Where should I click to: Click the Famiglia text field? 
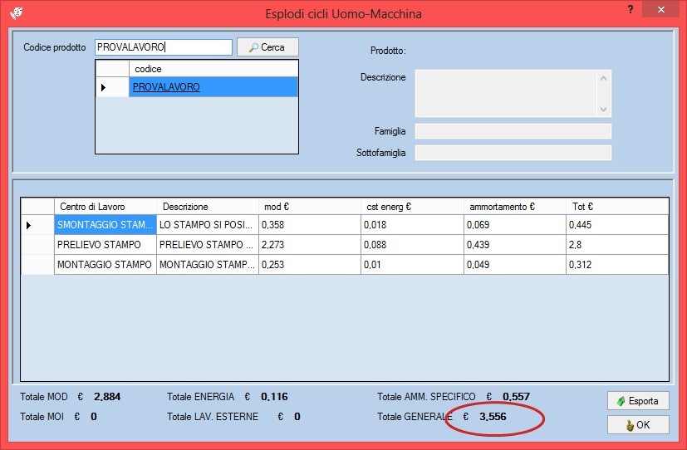tap(513, 131)
